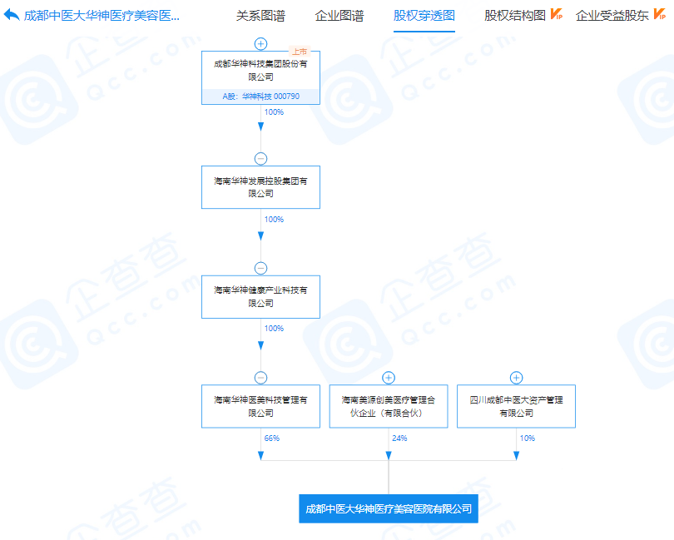Switch to 企业受益股东 tab
674x540 pixels.
(x=612, y=15)
